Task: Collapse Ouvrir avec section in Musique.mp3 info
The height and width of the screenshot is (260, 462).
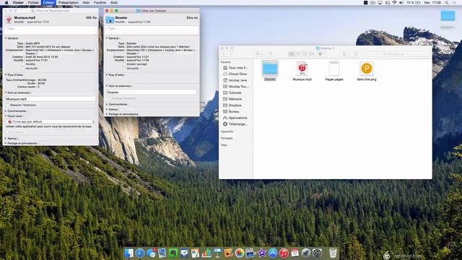Action: tap(6, 116)
